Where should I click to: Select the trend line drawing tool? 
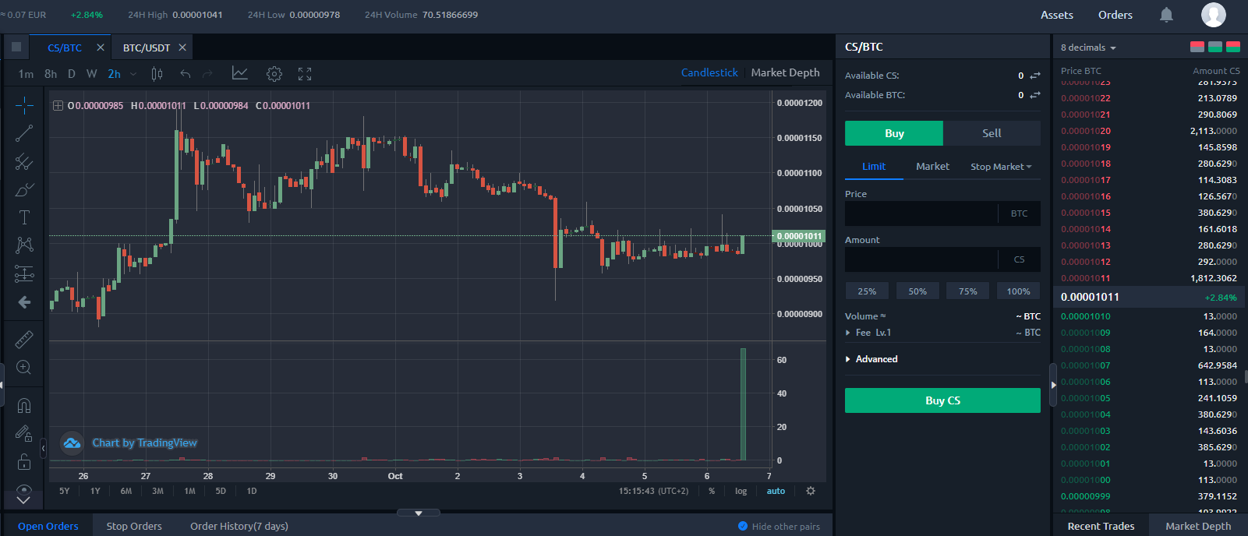pos(24,133)
